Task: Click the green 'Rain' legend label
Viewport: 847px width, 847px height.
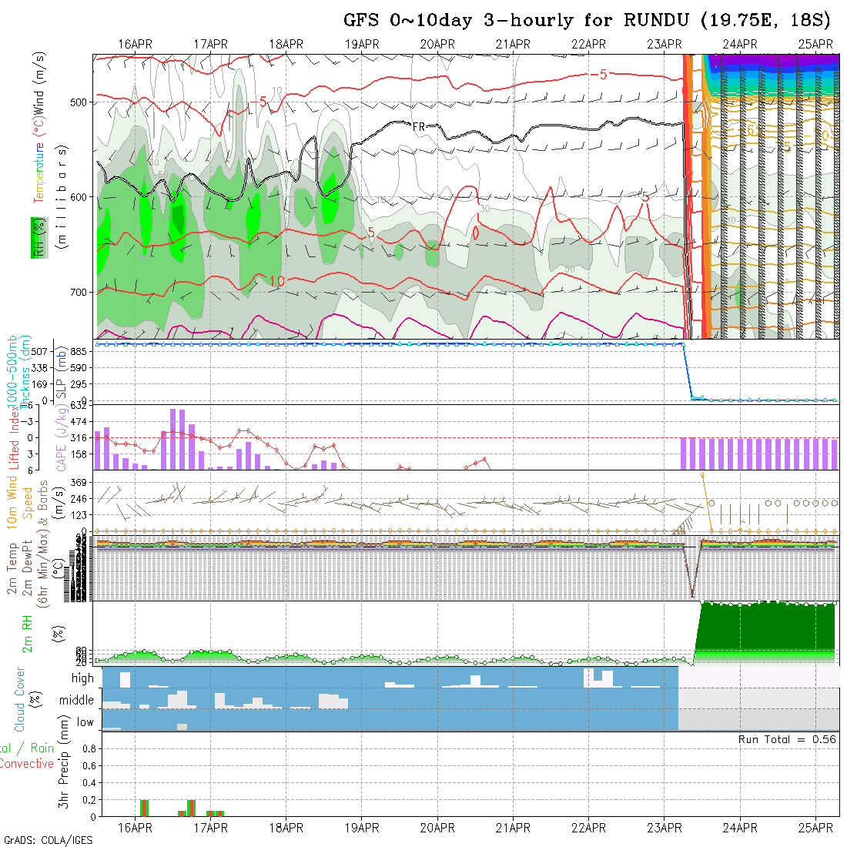Action: [42, 748]
